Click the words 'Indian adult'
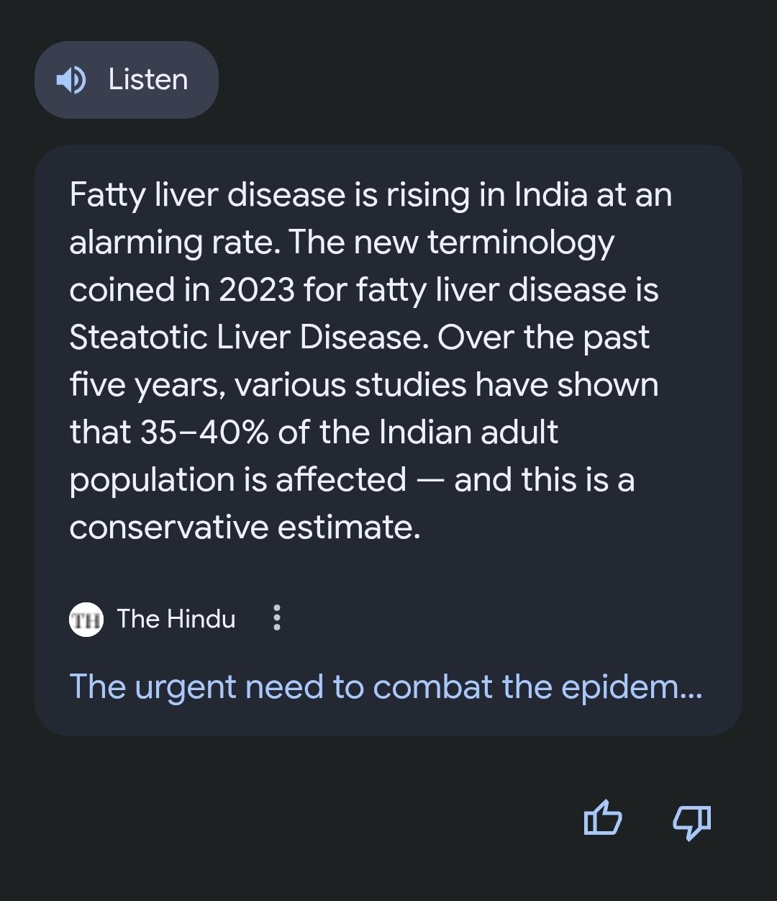This screenshot has width=777, height=901. coord(468,432)
